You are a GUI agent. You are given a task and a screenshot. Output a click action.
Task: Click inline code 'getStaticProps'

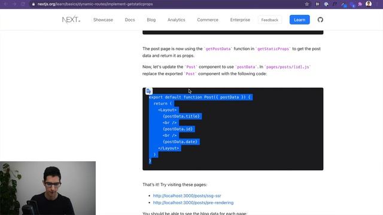273,49
